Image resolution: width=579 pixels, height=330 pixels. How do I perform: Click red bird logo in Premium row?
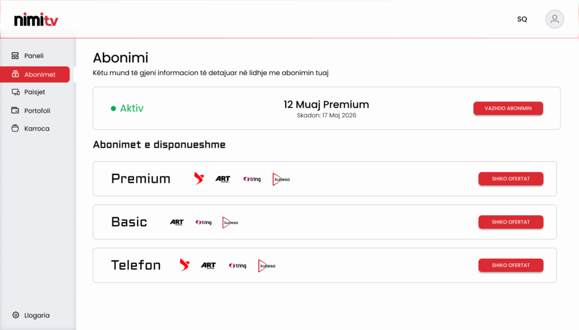pyautogui.click(x=199, y=178)
